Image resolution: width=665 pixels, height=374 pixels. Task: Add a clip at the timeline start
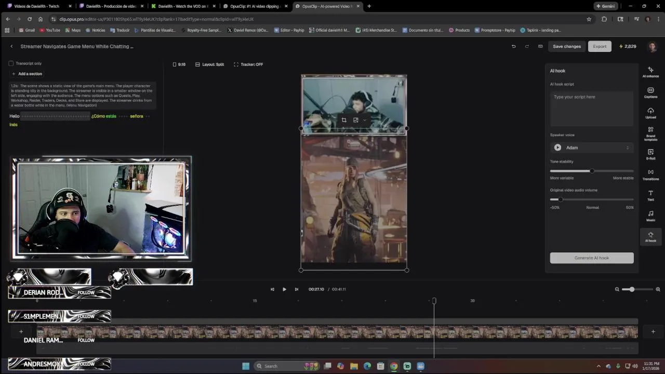point(21,331)
